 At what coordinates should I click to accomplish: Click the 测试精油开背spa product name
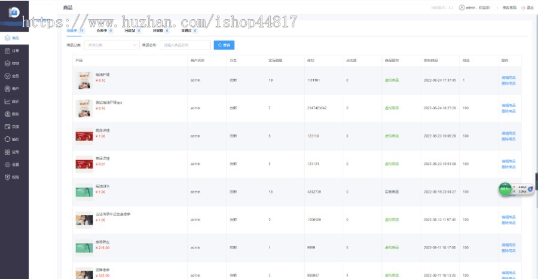109,103
